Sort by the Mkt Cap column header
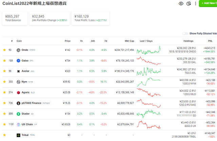Viewport: 217px width, 141px height. 129,41
